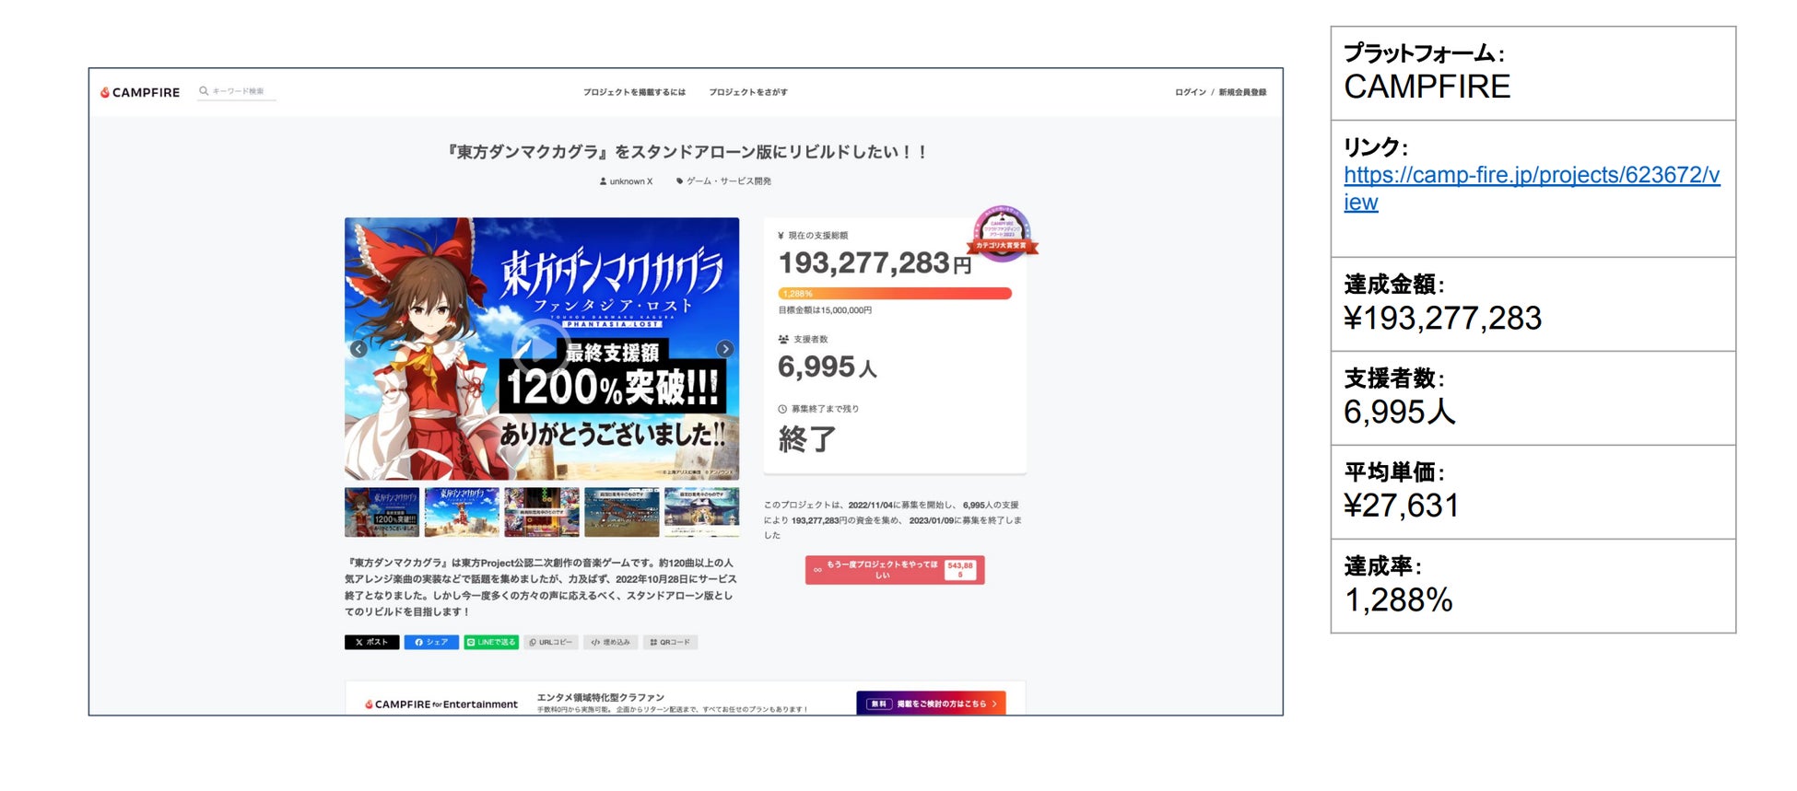Show previous image with left carousel arrow
The height and width of the screenshot is (791, 1797).
(358, 349)
